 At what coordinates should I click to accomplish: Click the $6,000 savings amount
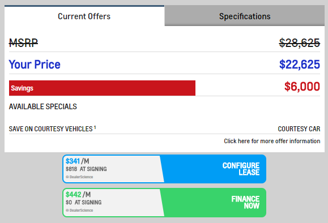coord(302,87)
